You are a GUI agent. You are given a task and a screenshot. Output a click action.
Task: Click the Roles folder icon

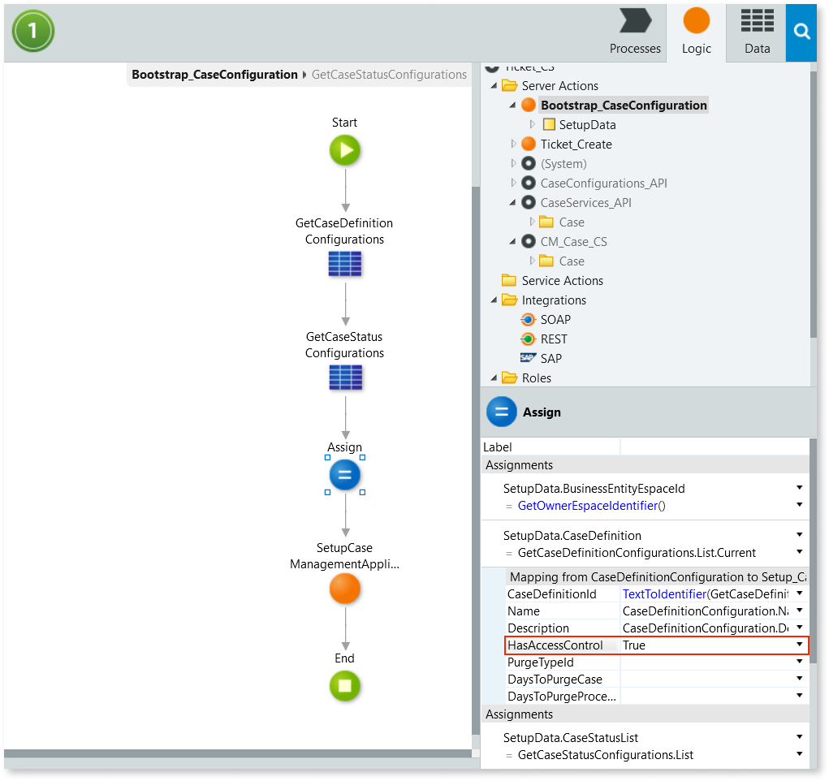(509, 378)
